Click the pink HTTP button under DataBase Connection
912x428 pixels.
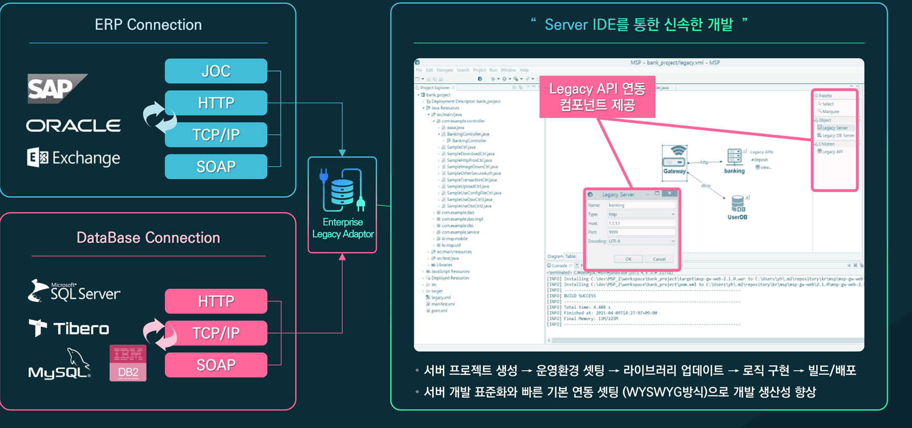point(216,301)
